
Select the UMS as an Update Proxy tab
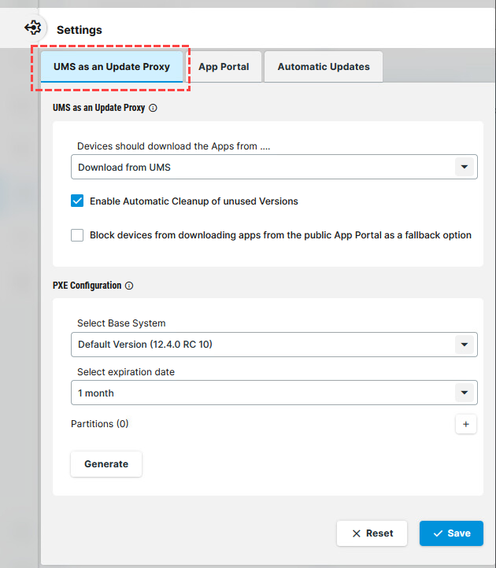tap(112, 67)
